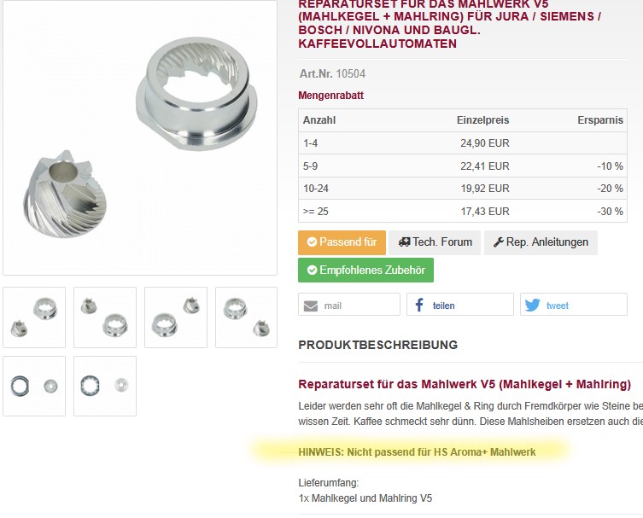Click the Twitter bird icon

pos(532,305)
